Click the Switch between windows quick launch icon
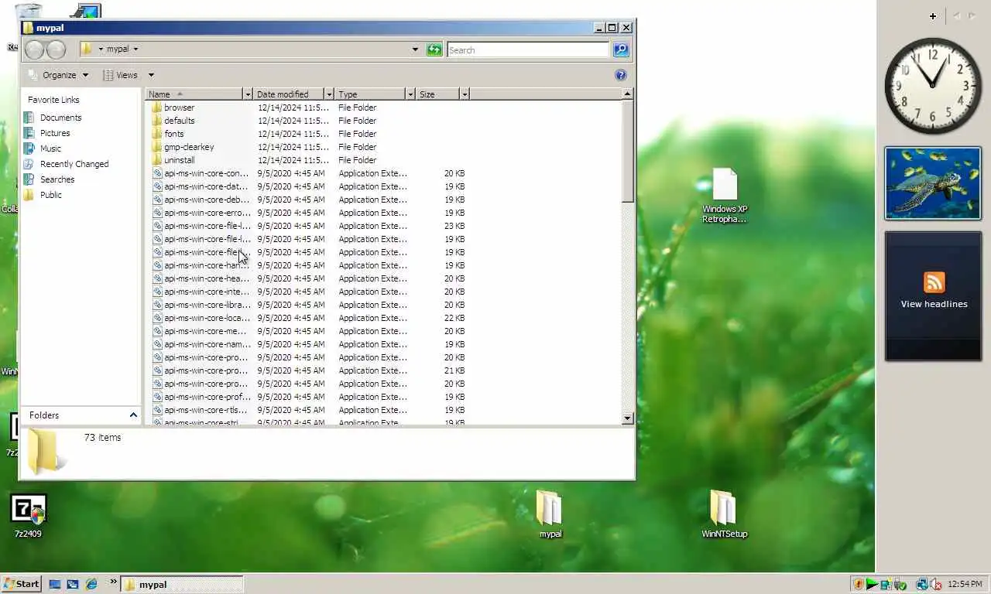This screenshot has height=594, width=991. [x=73, y=584]
